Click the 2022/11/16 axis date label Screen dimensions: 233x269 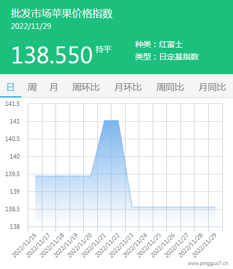[x=24, y=245]
